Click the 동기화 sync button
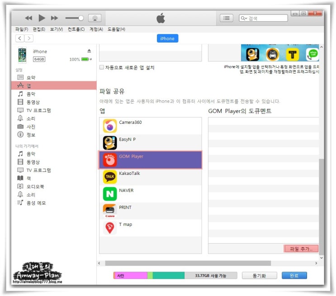The width and height of the screenshot is (336, 296). pos(259,276)
